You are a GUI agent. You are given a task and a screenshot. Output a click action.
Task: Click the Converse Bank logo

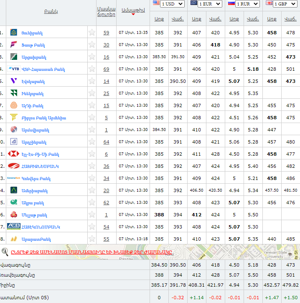(x=13, y=178)
